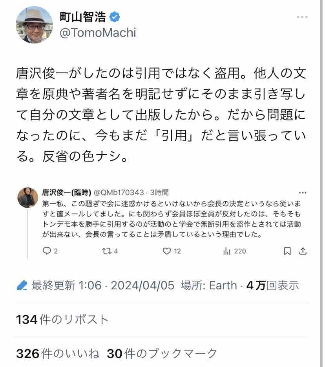The image size is (325, 367).
Task: Click the @TomoMachi handle
Action: [98, 33]
